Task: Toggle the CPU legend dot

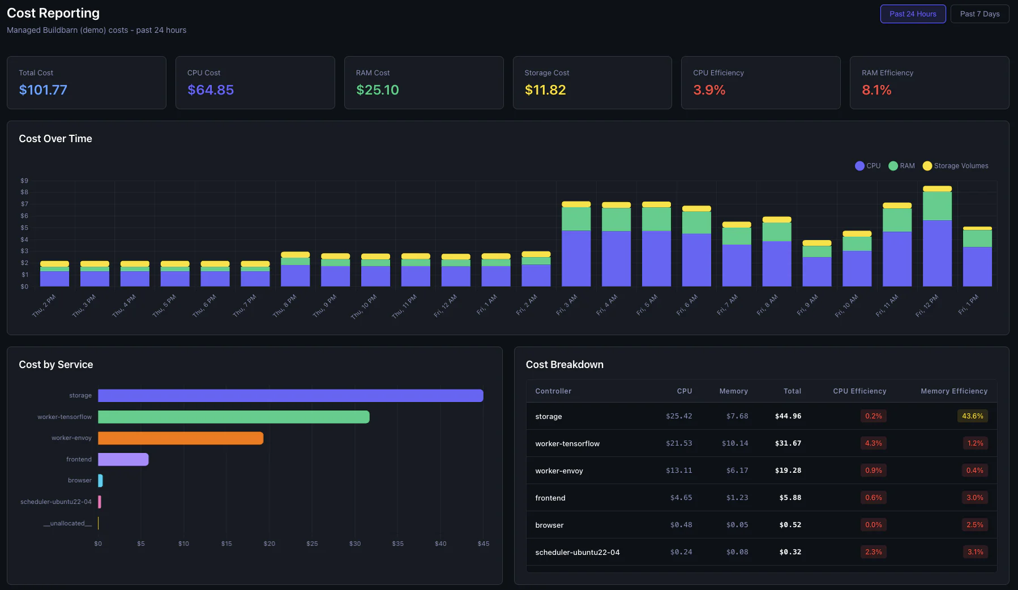Action: point(859,166)
